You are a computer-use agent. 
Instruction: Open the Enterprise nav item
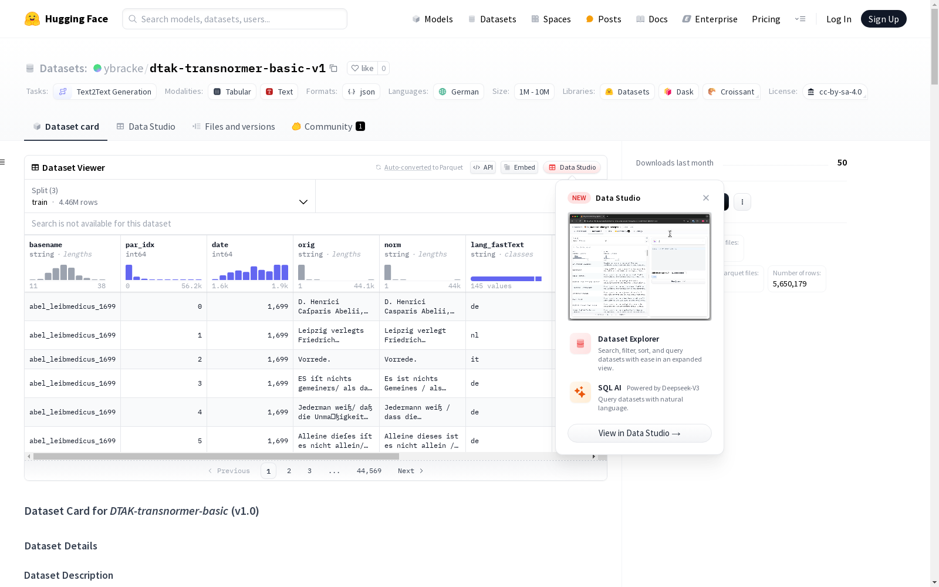(710, 19)
